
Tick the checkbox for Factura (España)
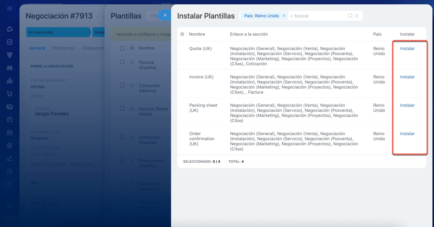click(122, 62)
